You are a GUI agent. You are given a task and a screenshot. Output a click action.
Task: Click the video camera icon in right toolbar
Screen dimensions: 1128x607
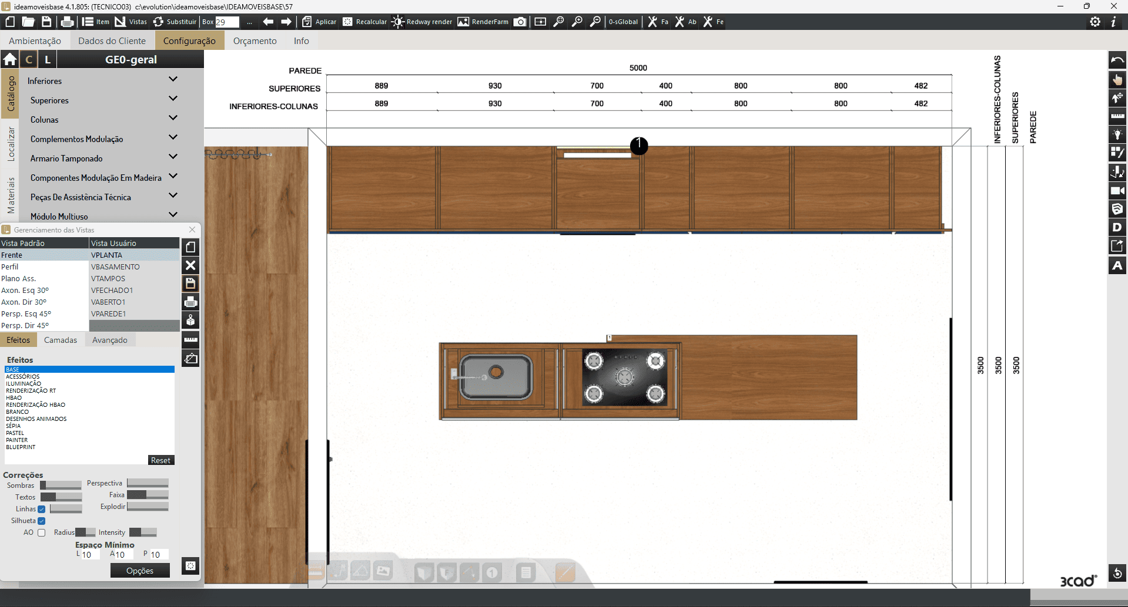click(1117, 191)
